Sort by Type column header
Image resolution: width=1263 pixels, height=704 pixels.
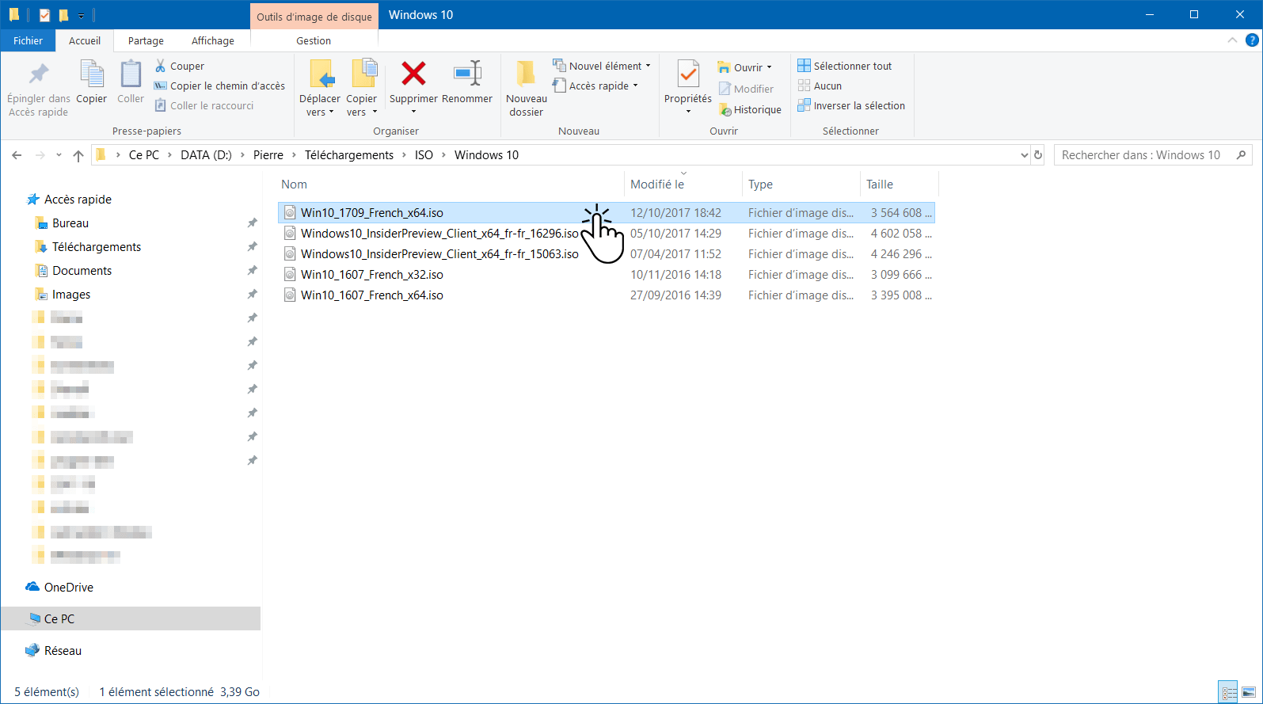coord(760,185)
